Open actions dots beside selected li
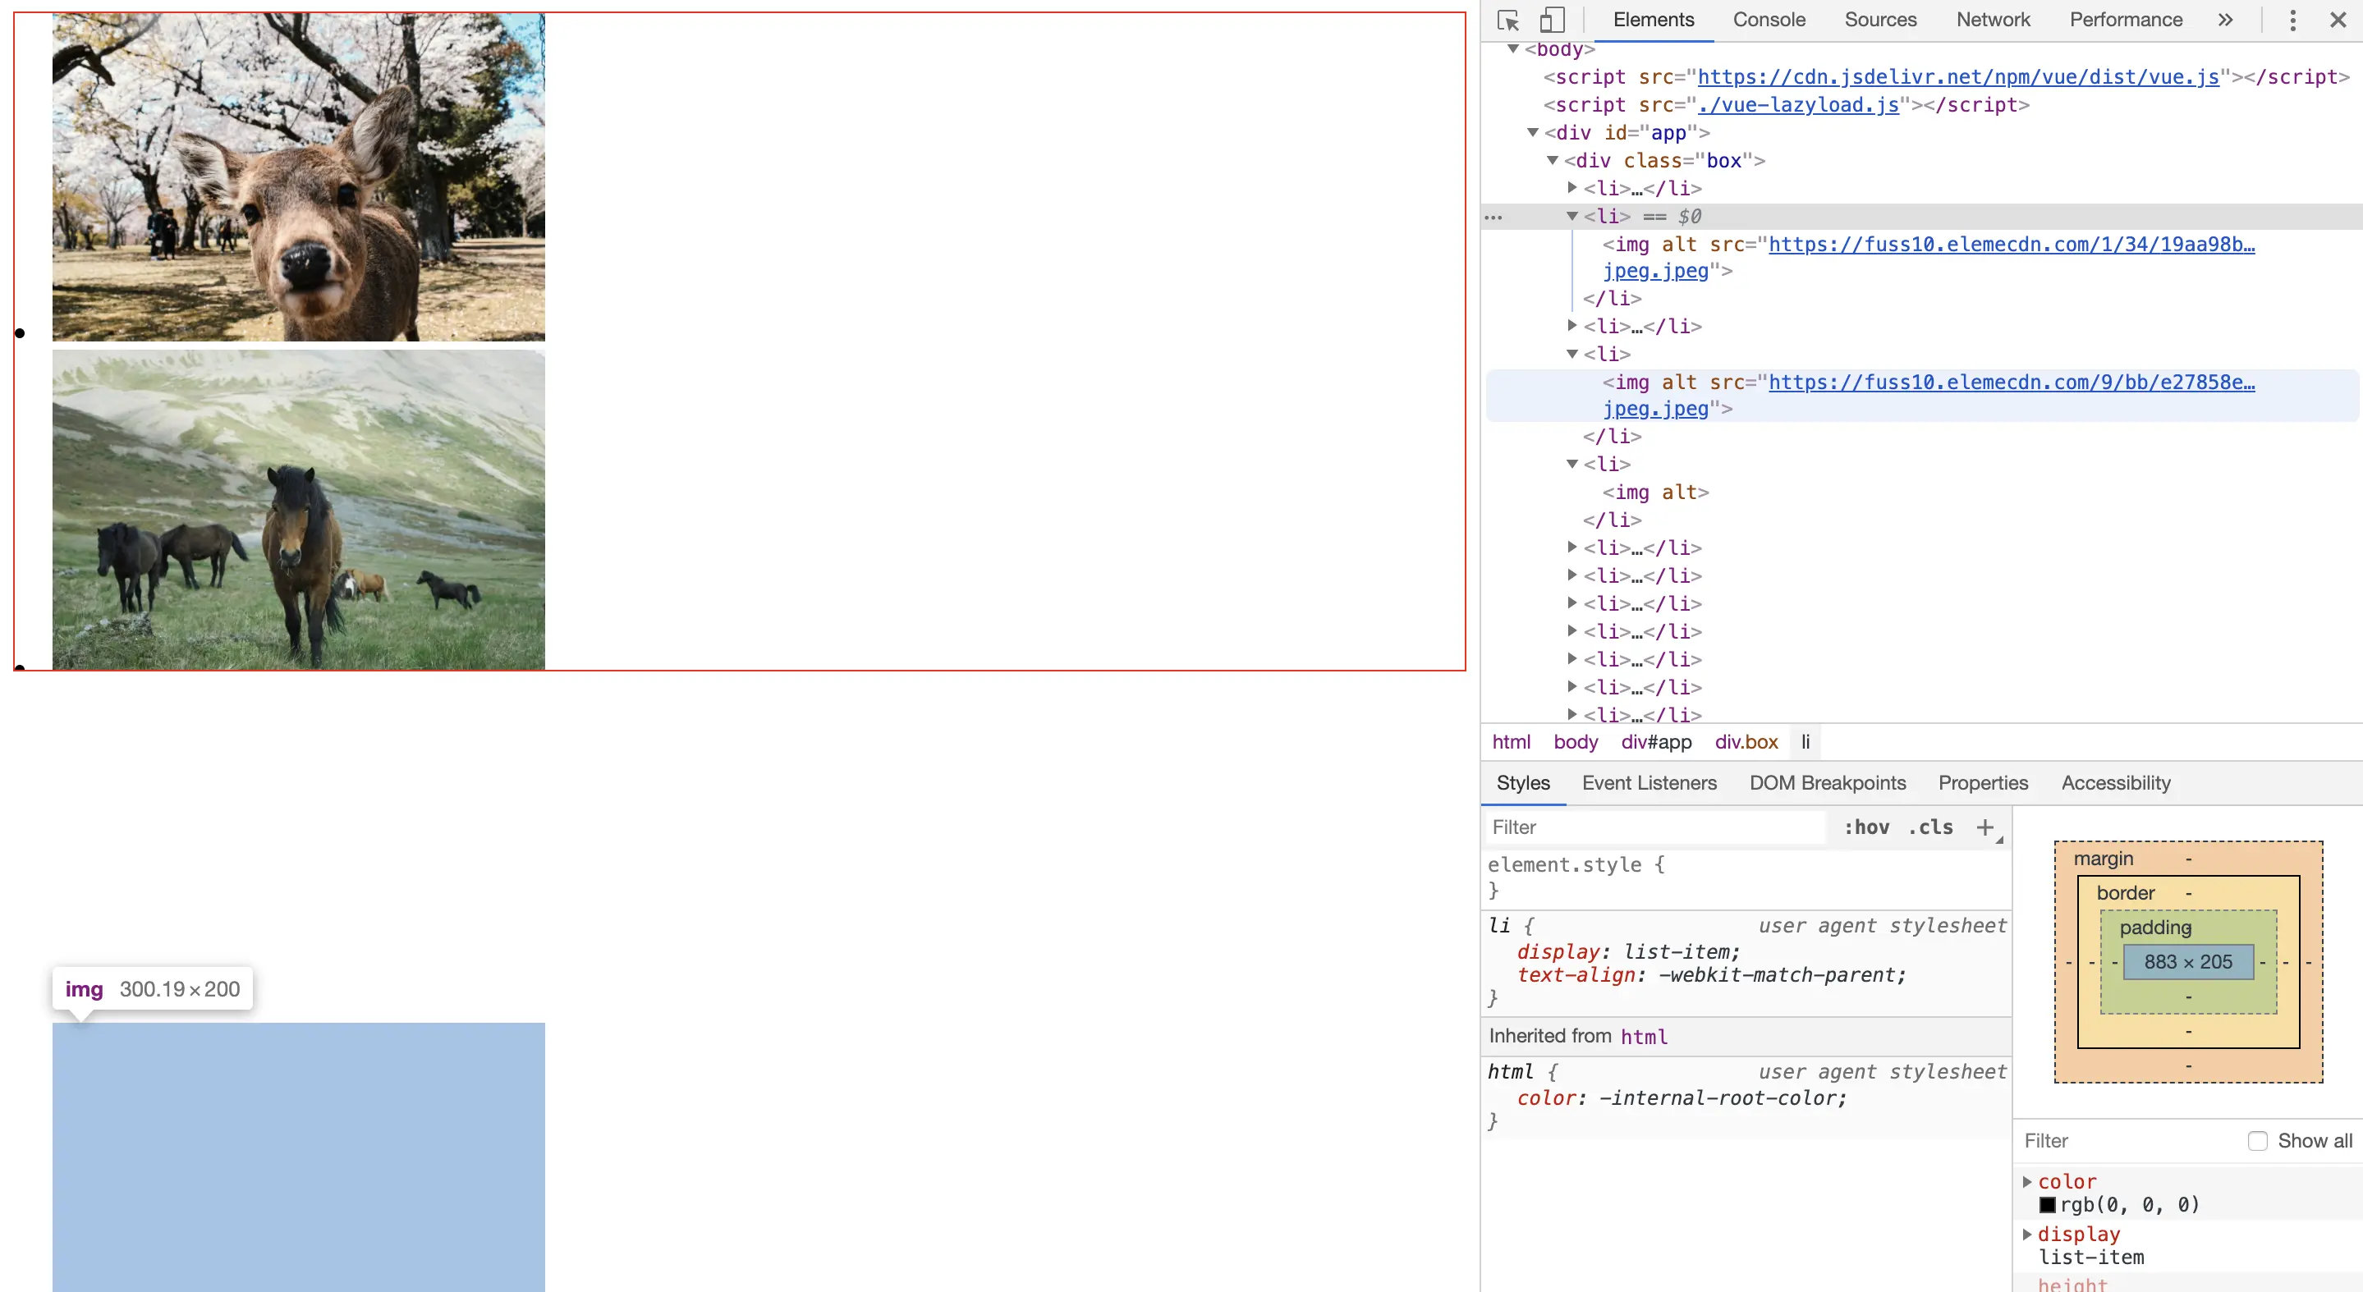 tap(1494, 218)
